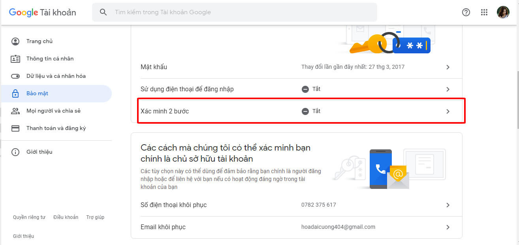Click the Giới thiệu info icon in sidebar

pos(15,152)
